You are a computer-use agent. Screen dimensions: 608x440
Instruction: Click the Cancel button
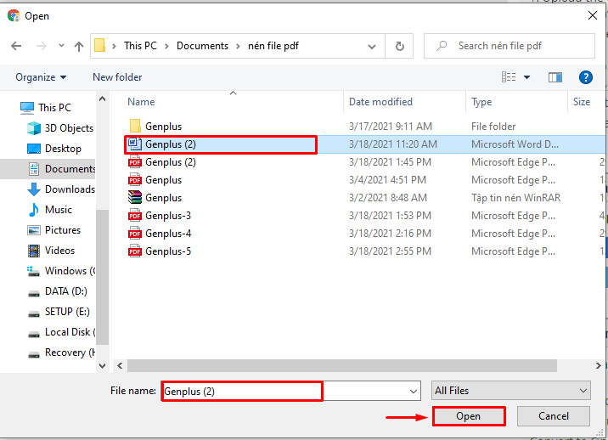click(x=554, y=416)
